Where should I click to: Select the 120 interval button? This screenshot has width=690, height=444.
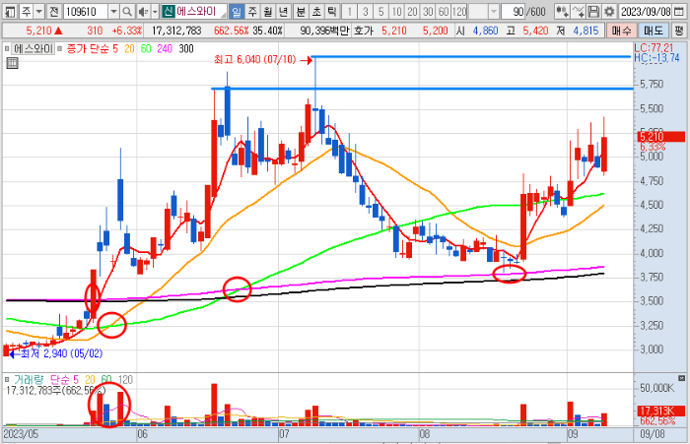click(x=459, y=11)
